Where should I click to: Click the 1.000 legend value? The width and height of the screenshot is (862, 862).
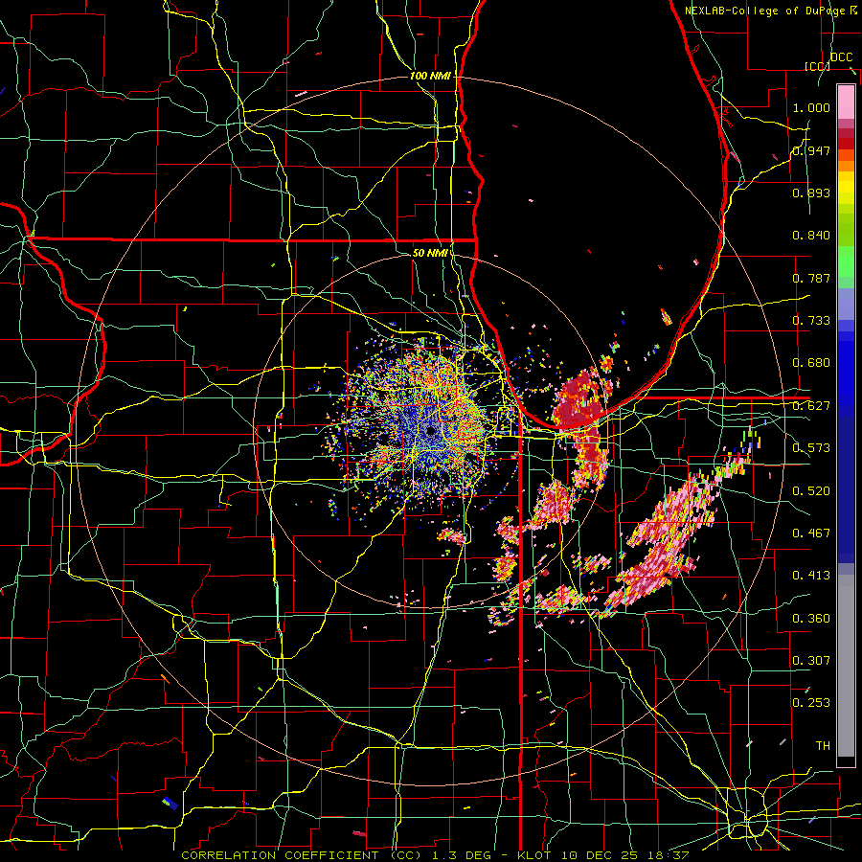(811, 107)
